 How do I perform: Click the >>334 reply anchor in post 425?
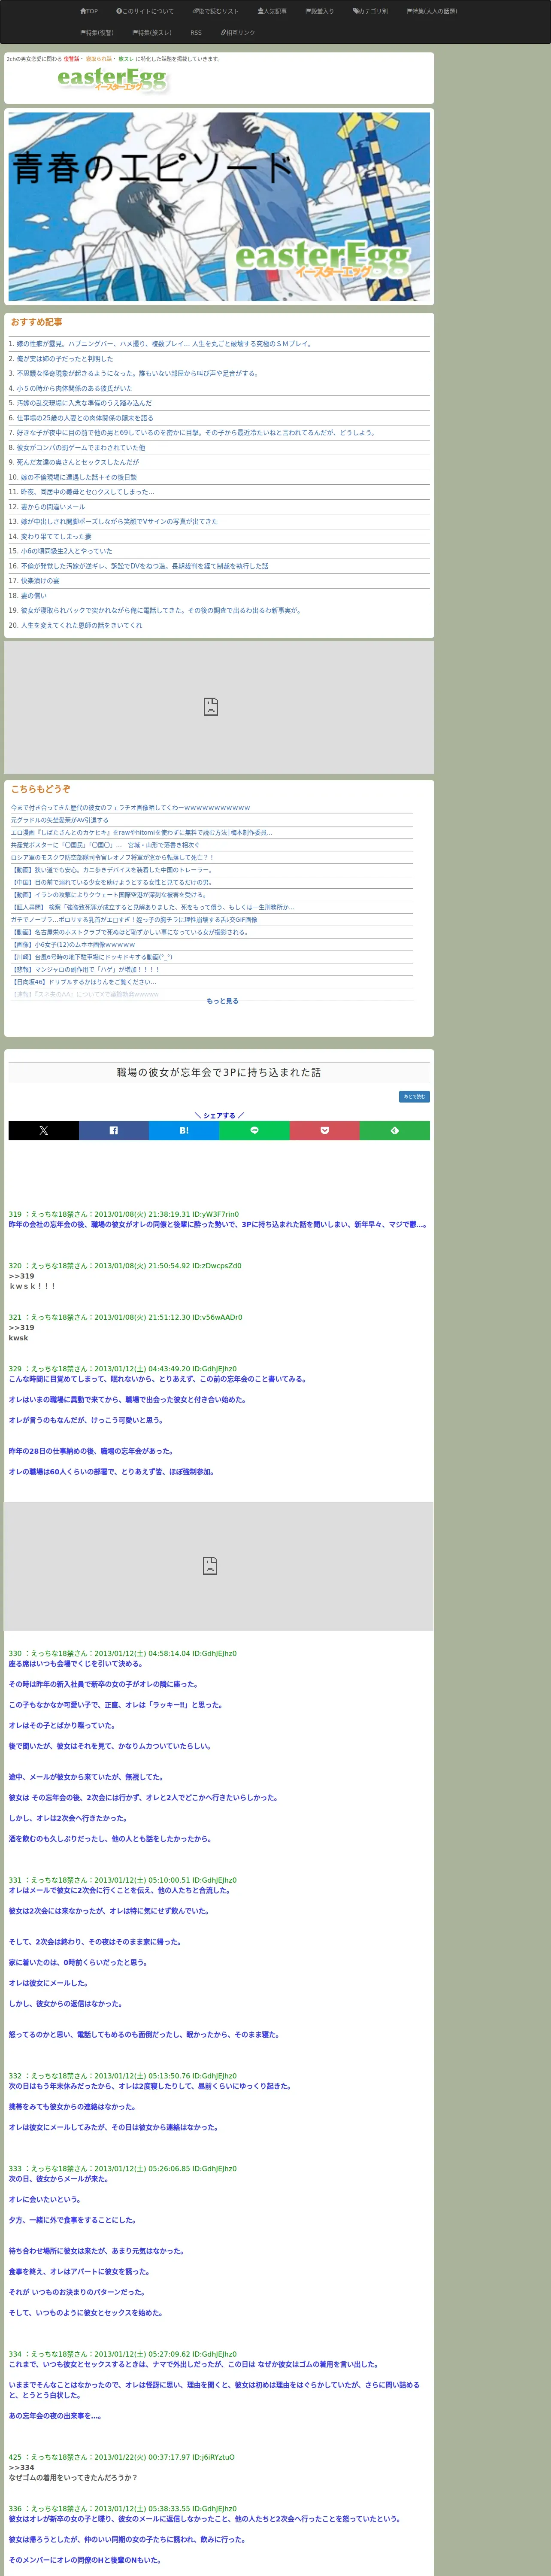coord(21,2467)
